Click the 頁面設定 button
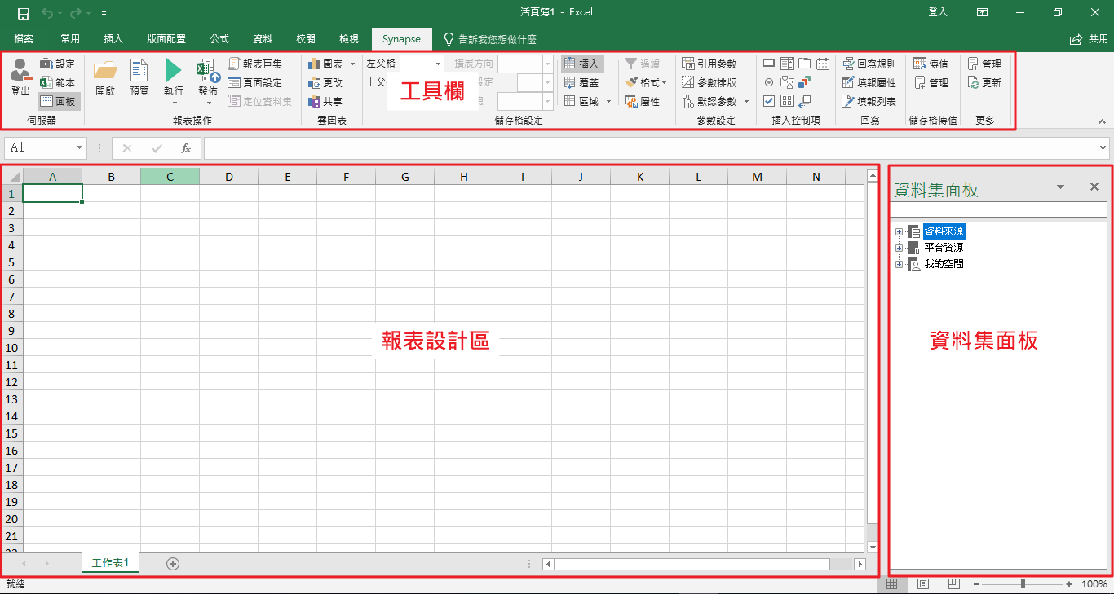Viewport: 1114px width, 594px height. [254, 82]
